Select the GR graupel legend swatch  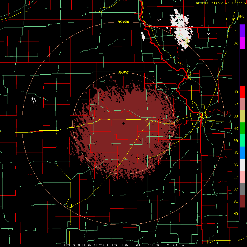[242, 104]
